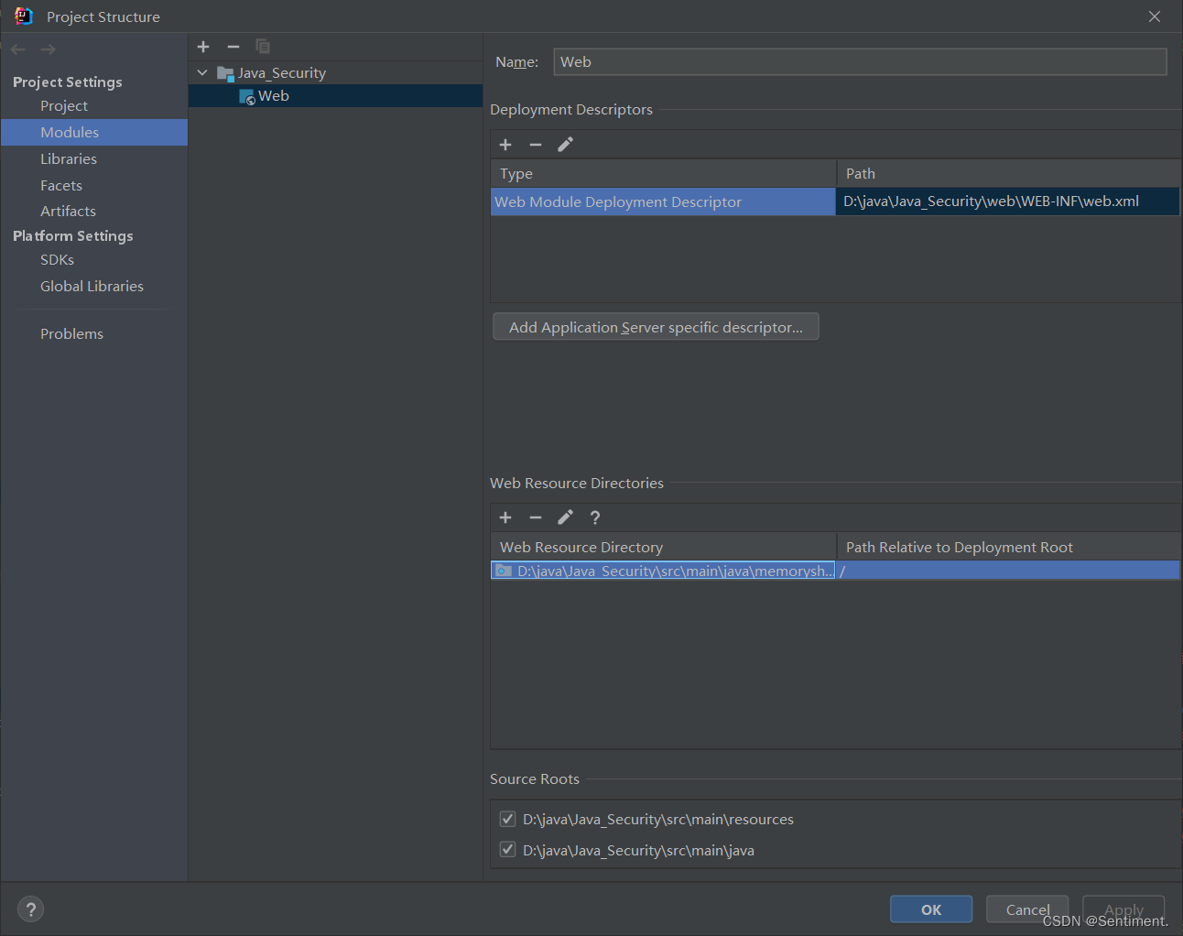Toggle source root src\main\java checkbox

point(507,850)
